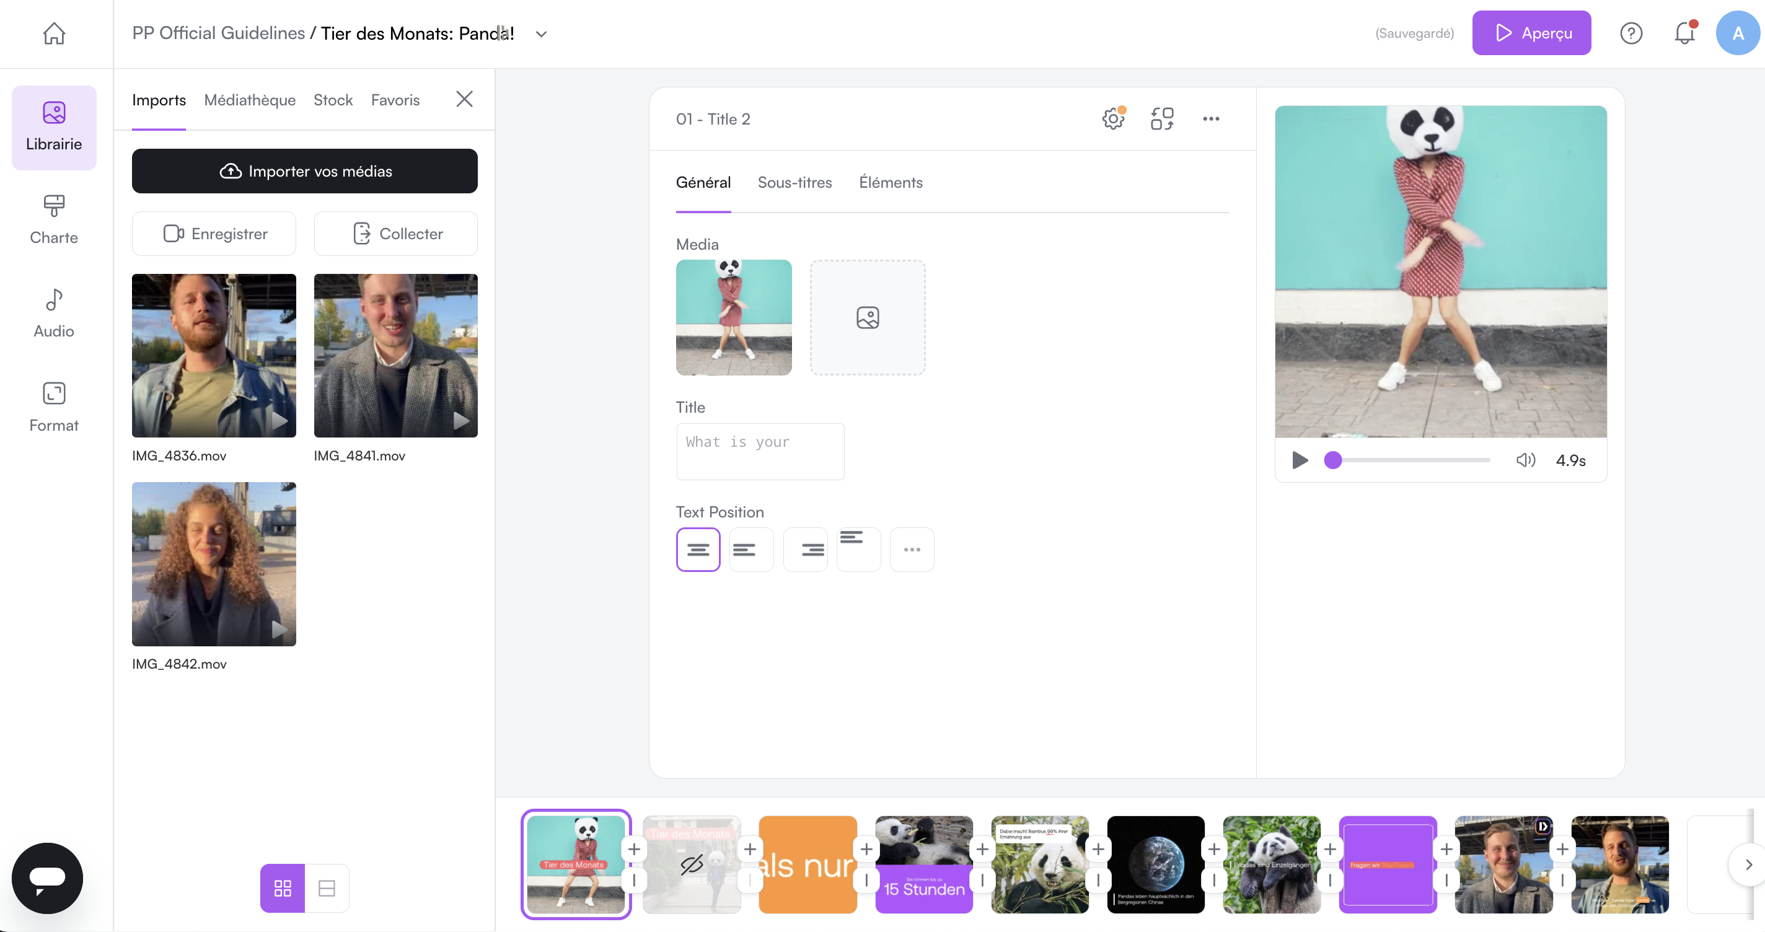The image size is (1765, 932).
Task: Switch library to grid view
Action: point(283,888)
